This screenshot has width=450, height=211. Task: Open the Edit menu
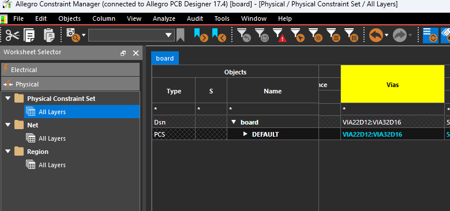click(x=41, y=18)
